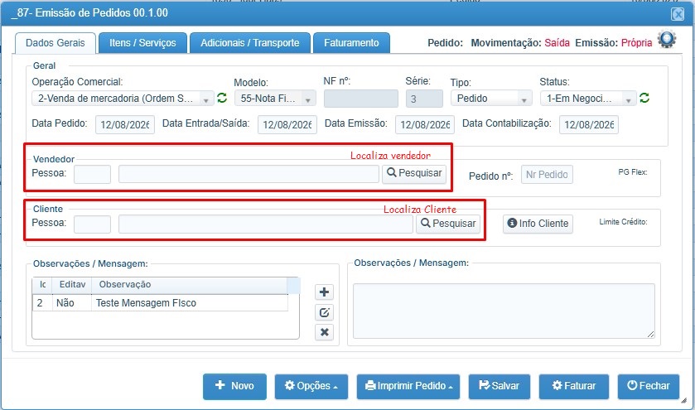Show Info Cliente details
695x410 pixels.
pyautogui.click(x=538, y=224)
